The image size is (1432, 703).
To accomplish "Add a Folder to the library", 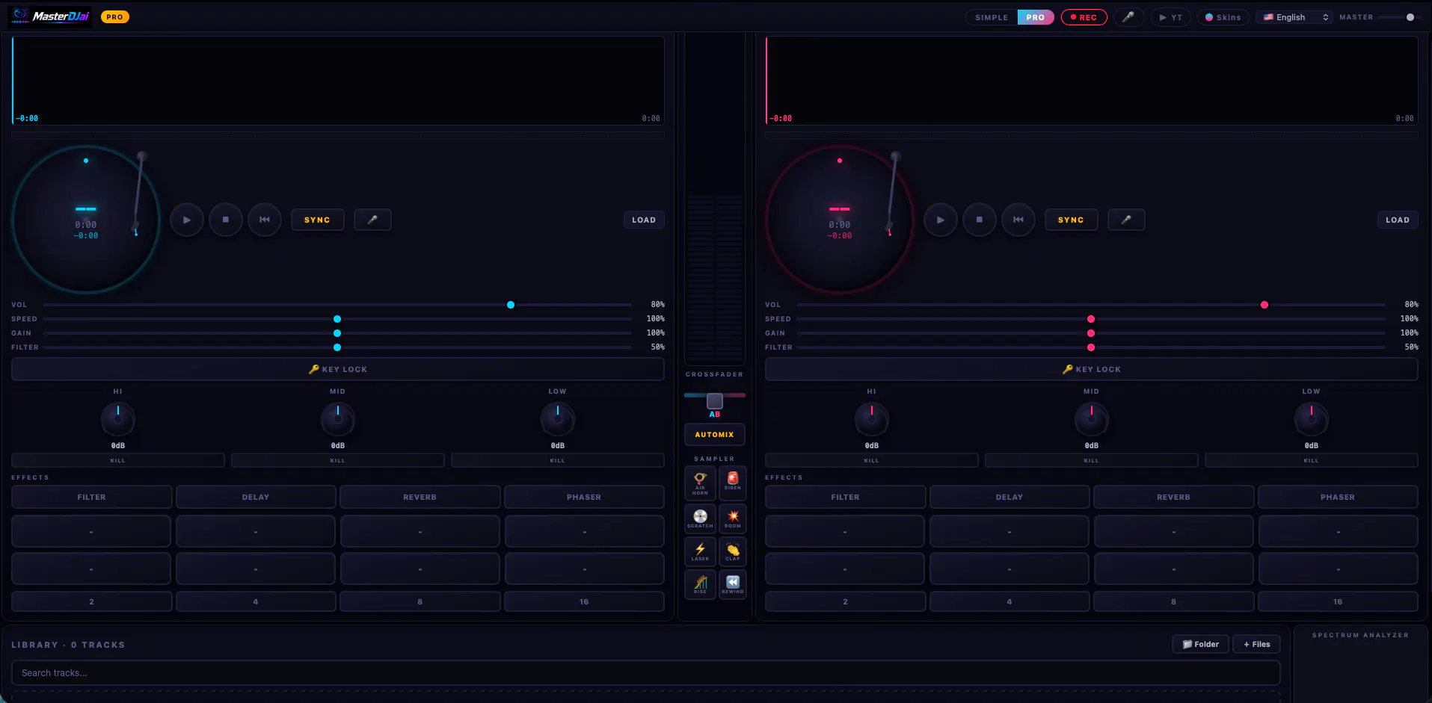I will [1201, 644].
